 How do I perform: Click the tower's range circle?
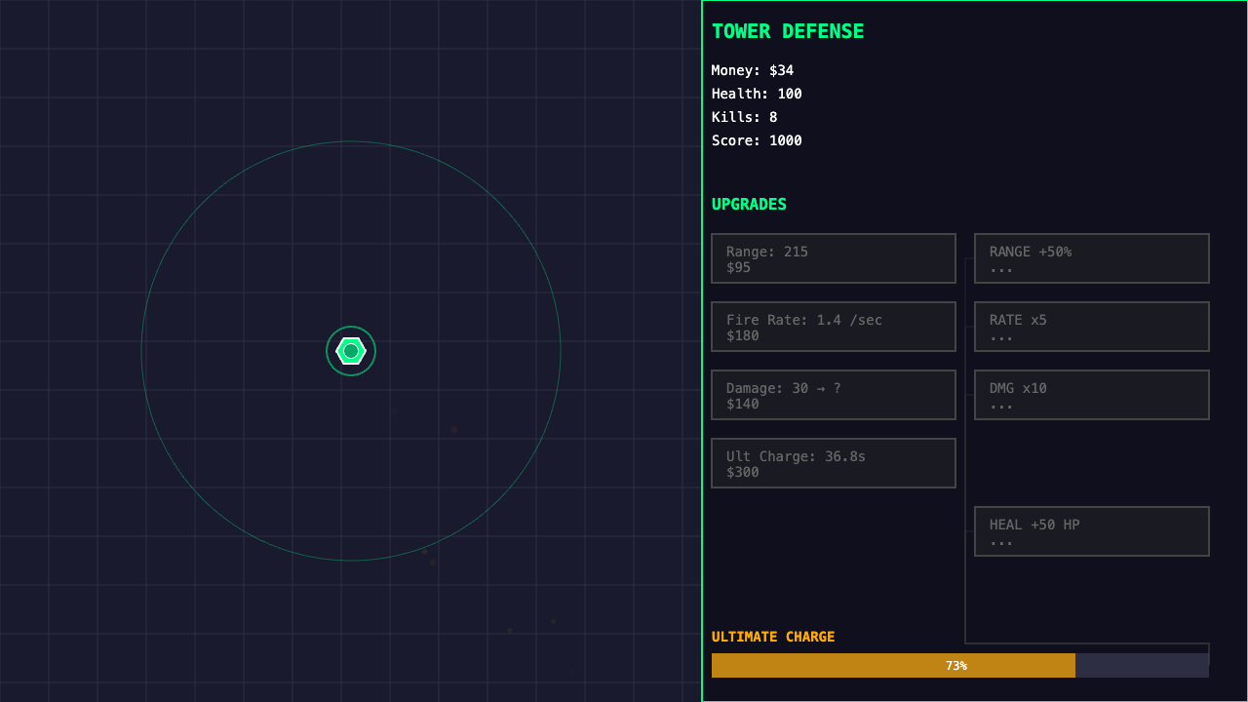[351, 142]
